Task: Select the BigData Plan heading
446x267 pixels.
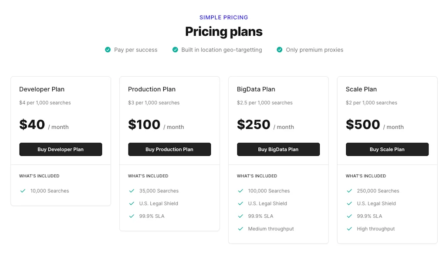Action: click(x=256, y=89)
